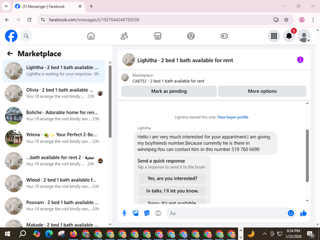Open tab search dropdown arrow
Image resolution: width=320 pixels, height=240 pixels.
tap(6, 6)
